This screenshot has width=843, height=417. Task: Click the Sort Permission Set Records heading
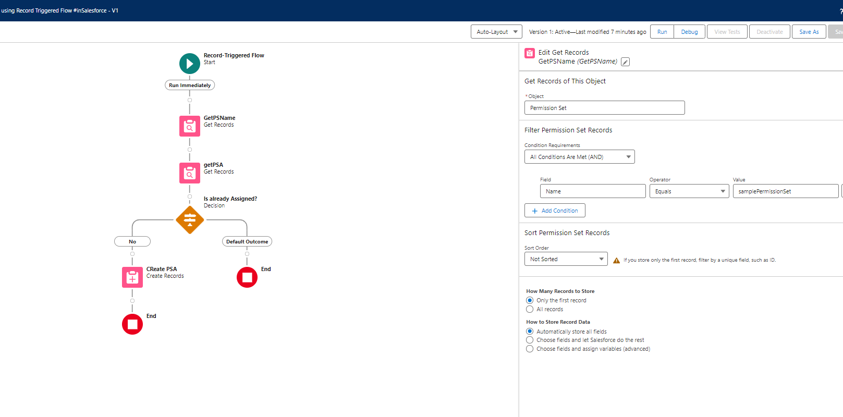[x=567, y=233]
